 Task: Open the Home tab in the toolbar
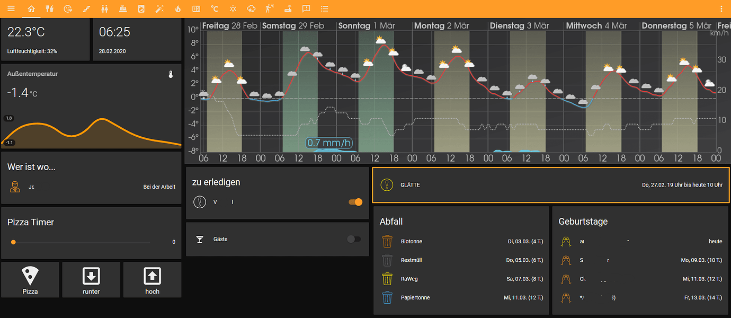pos(31,8)
